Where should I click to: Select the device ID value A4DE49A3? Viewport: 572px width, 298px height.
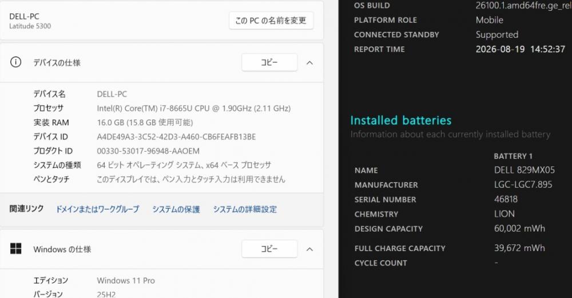176,137
